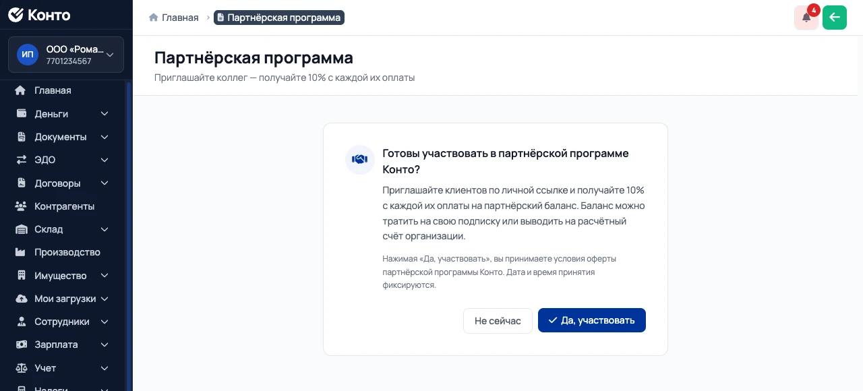The image size is (863, 391).
Task: Click the Да, участвовать button
Action: (592, 320)
